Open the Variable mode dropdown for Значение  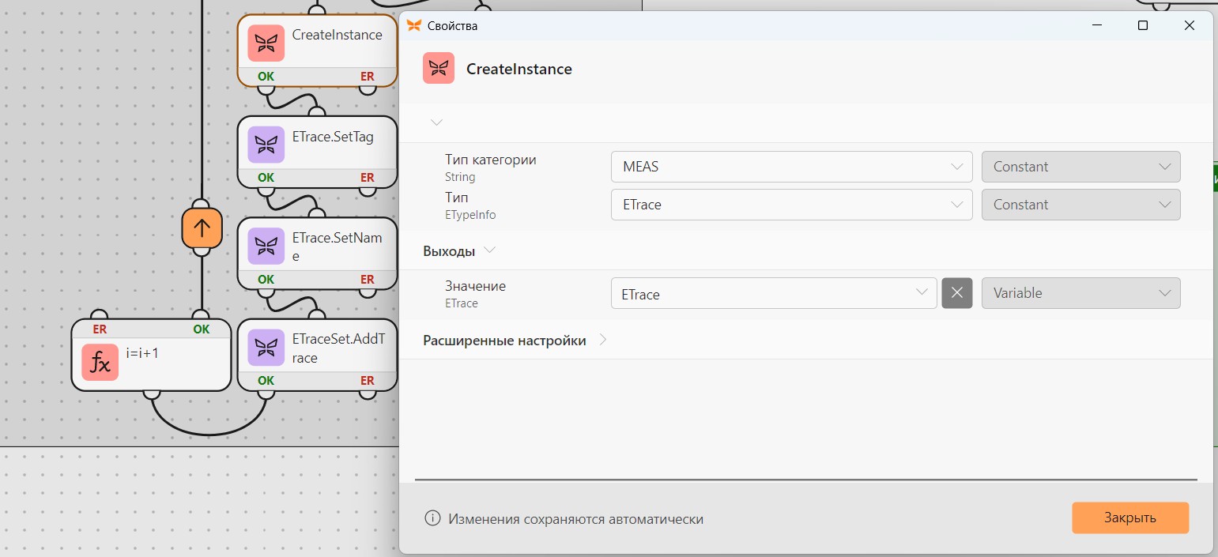(1081, 293)
